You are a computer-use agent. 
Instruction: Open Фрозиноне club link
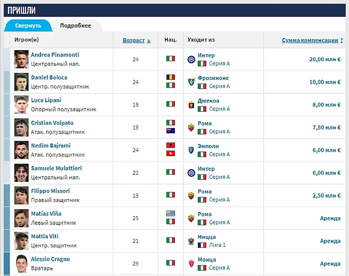213,78
